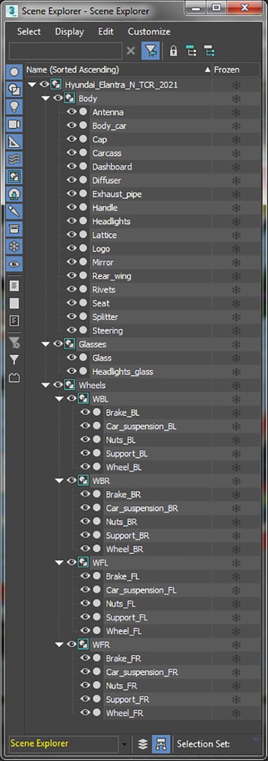The image size is (268, 761).
Task: Hide the Wheel_FR object
Action: coord(85,712)
